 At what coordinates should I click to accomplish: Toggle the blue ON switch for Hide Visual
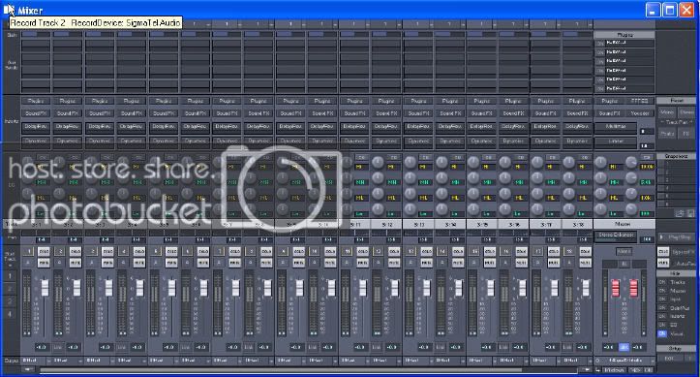coord(662,333)
